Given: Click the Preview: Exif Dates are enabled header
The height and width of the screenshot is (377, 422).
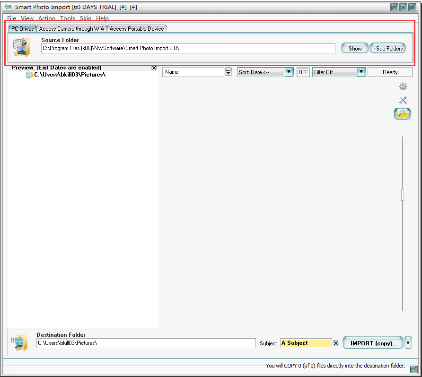Looking at the screenshot, I should [56, 68].
